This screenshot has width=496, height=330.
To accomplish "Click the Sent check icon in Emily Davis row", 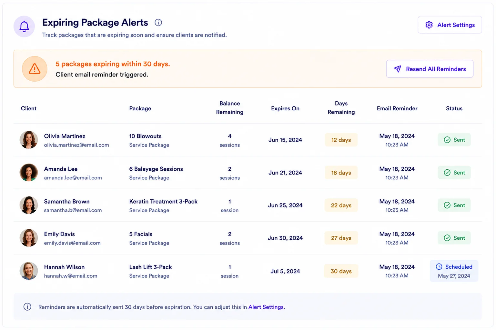I will coord(447,238).
